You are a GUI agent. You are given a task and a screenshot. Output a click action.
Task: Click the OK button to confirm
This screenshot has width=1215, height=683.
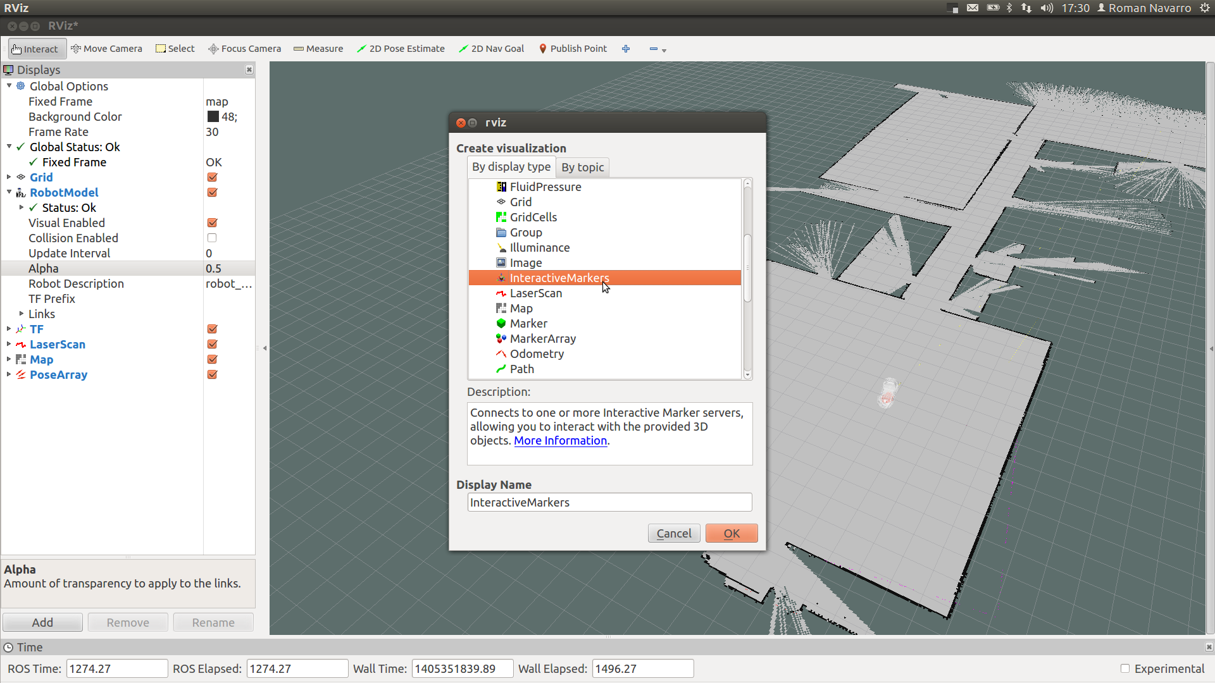[x=731, y=532]
